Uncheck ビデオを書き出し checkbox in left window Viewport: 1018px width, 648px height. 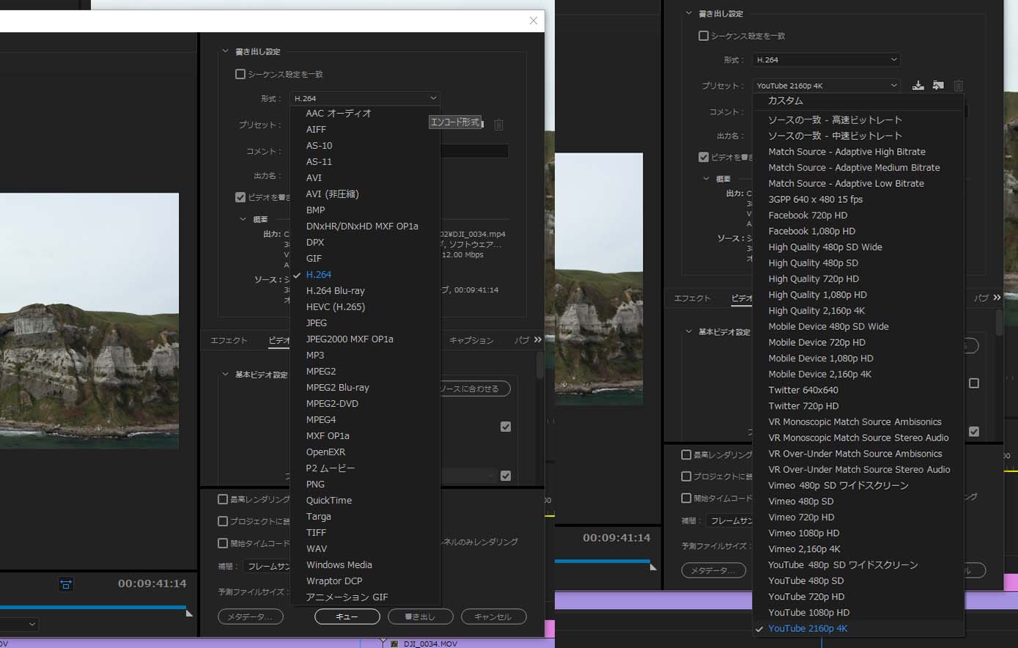pyautogui.click(x=240, y=197)
